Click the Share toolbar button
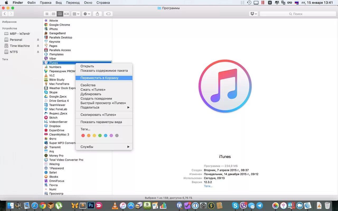The height and width of the screenshot is (211, 338). (97, 14)
